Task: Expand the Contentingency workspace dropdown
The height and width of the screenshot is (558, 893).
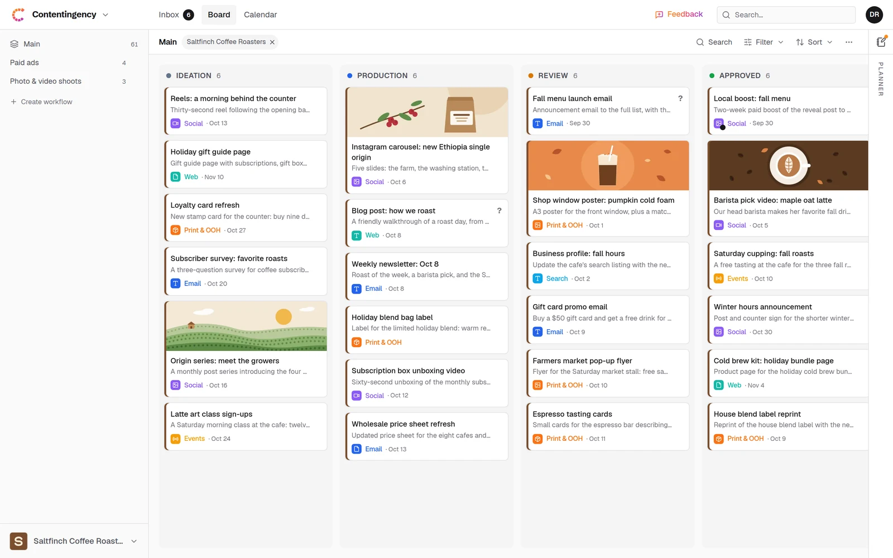Action: (x=105, y=15)
